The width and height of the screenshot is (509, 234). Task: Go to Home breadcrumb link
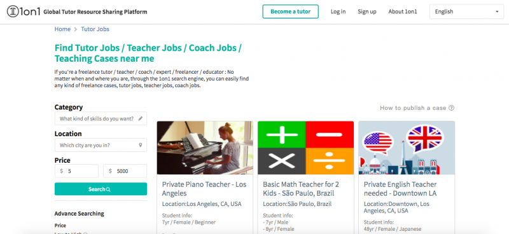pyautogui.click(x=62, y=29)
